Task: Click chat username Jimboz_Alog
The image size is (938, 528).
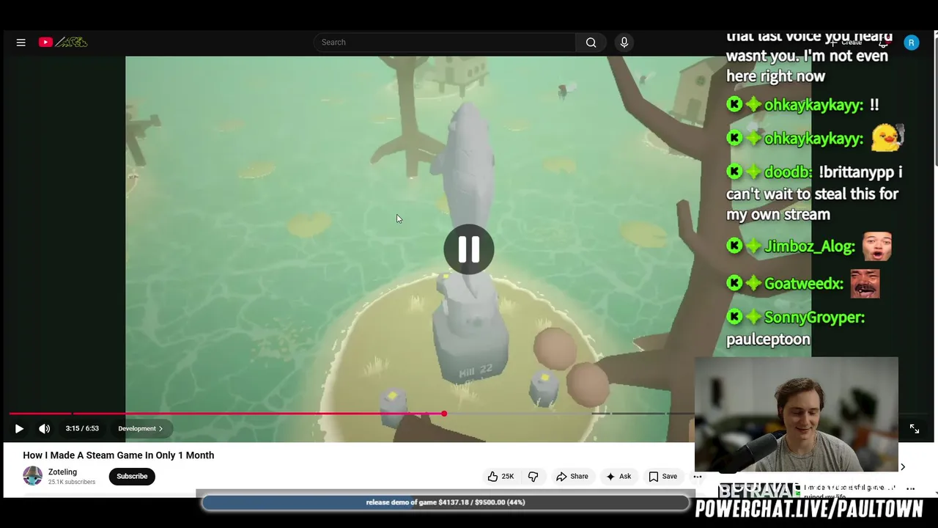Action: click(810, 247)
